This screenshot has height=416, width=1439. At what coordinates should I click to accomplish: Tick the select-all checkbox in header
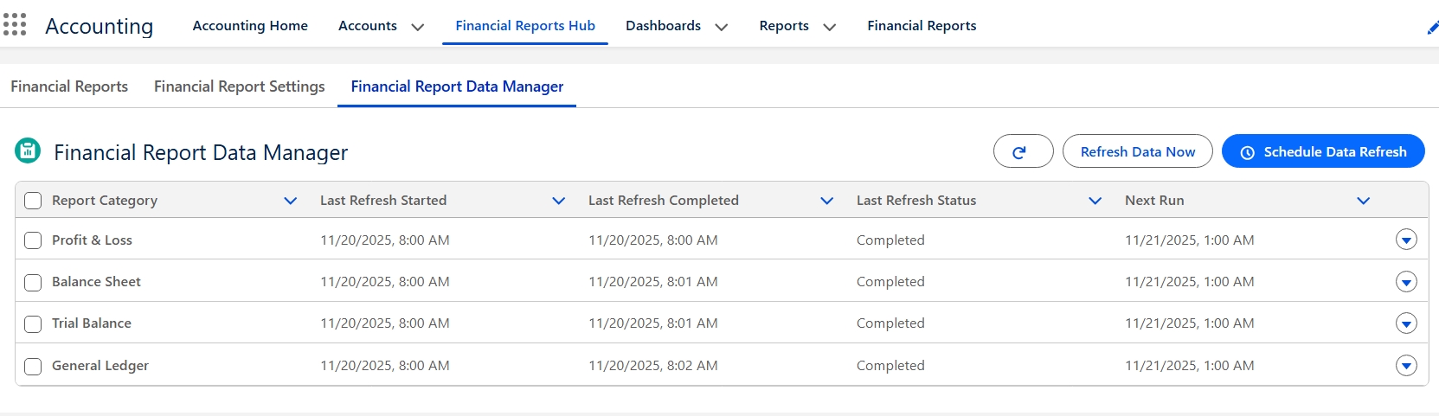point(33,201)
